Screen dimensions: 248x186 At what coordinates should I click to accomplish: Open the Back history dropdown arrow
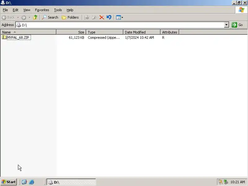pos(18,17)
